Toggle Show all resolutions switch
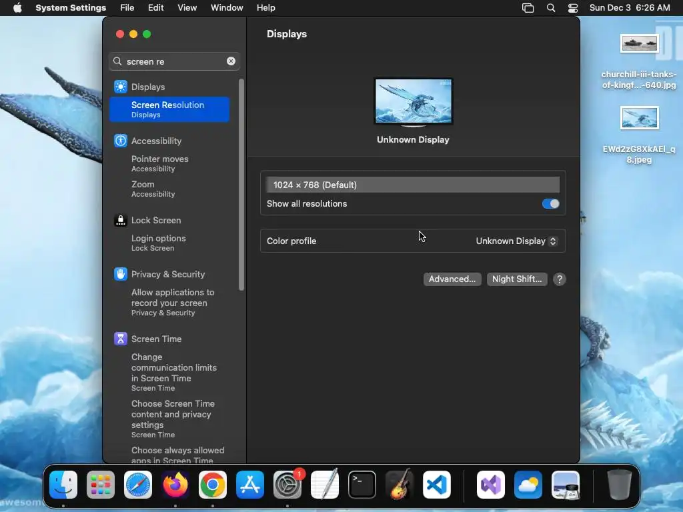The width and height of the screenshot is (683, 512). (x=550, y=204)
